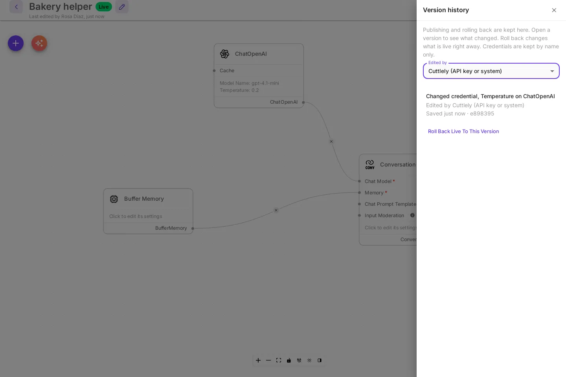
Task: Click the Conversation chain CONV icon
Action: tap(370, 165)
